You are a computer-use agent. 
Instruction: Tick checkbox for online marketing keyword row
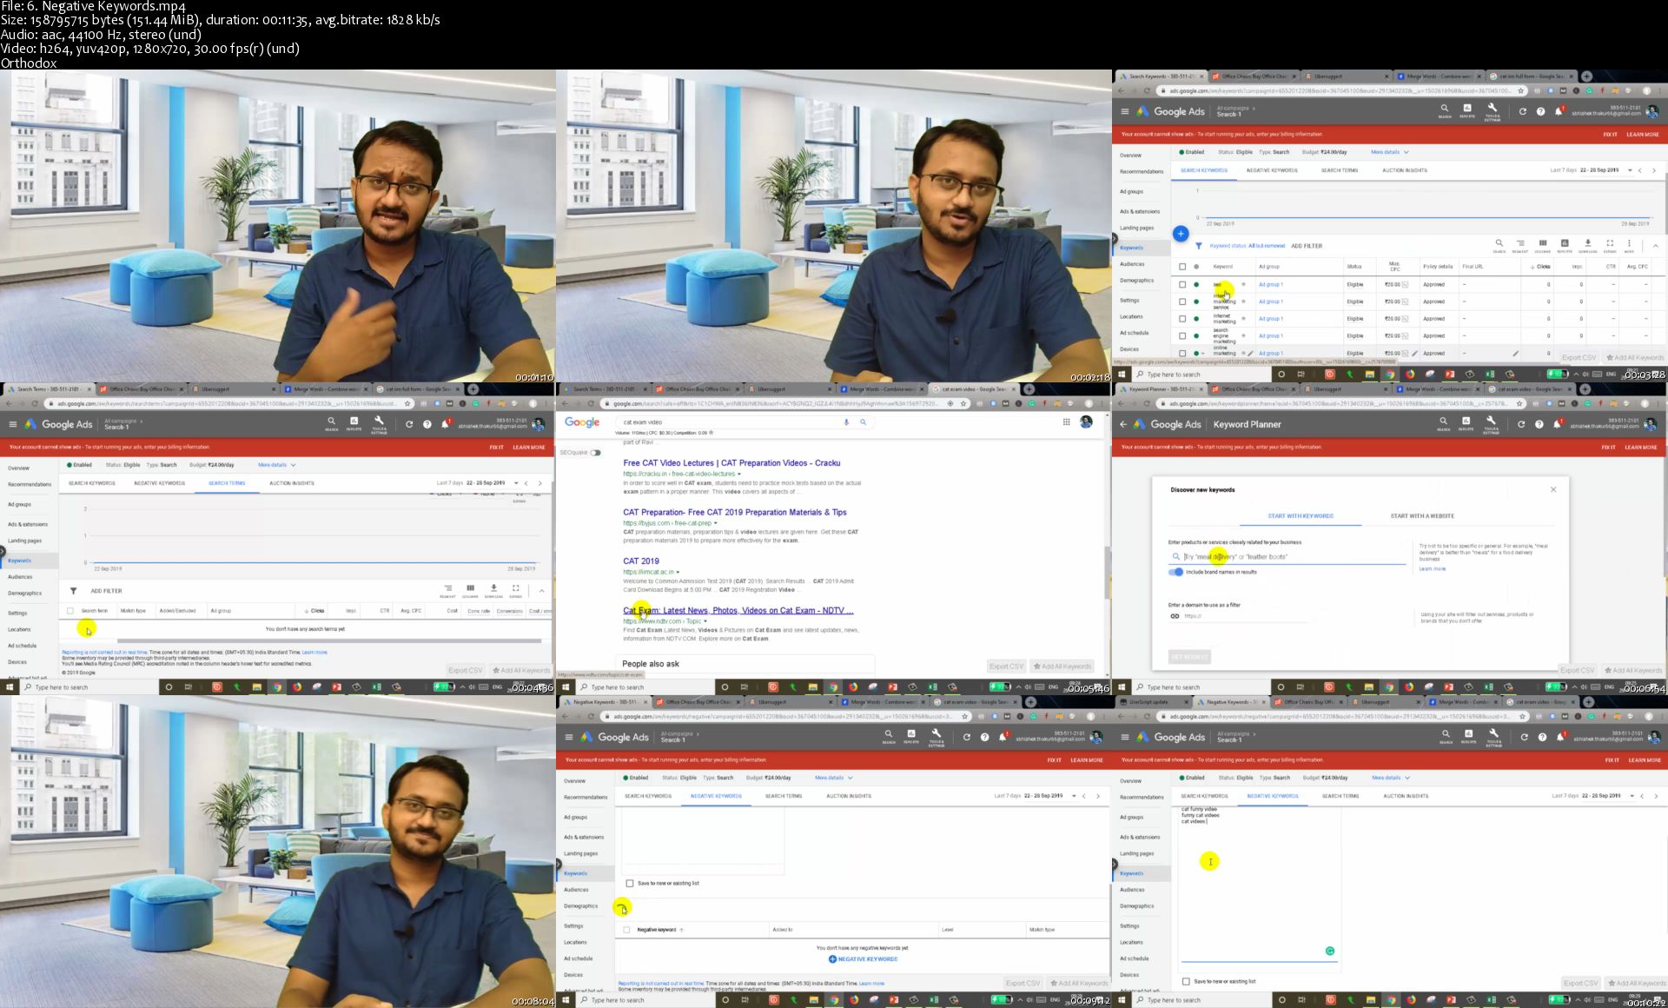(x=1182, y=354)
